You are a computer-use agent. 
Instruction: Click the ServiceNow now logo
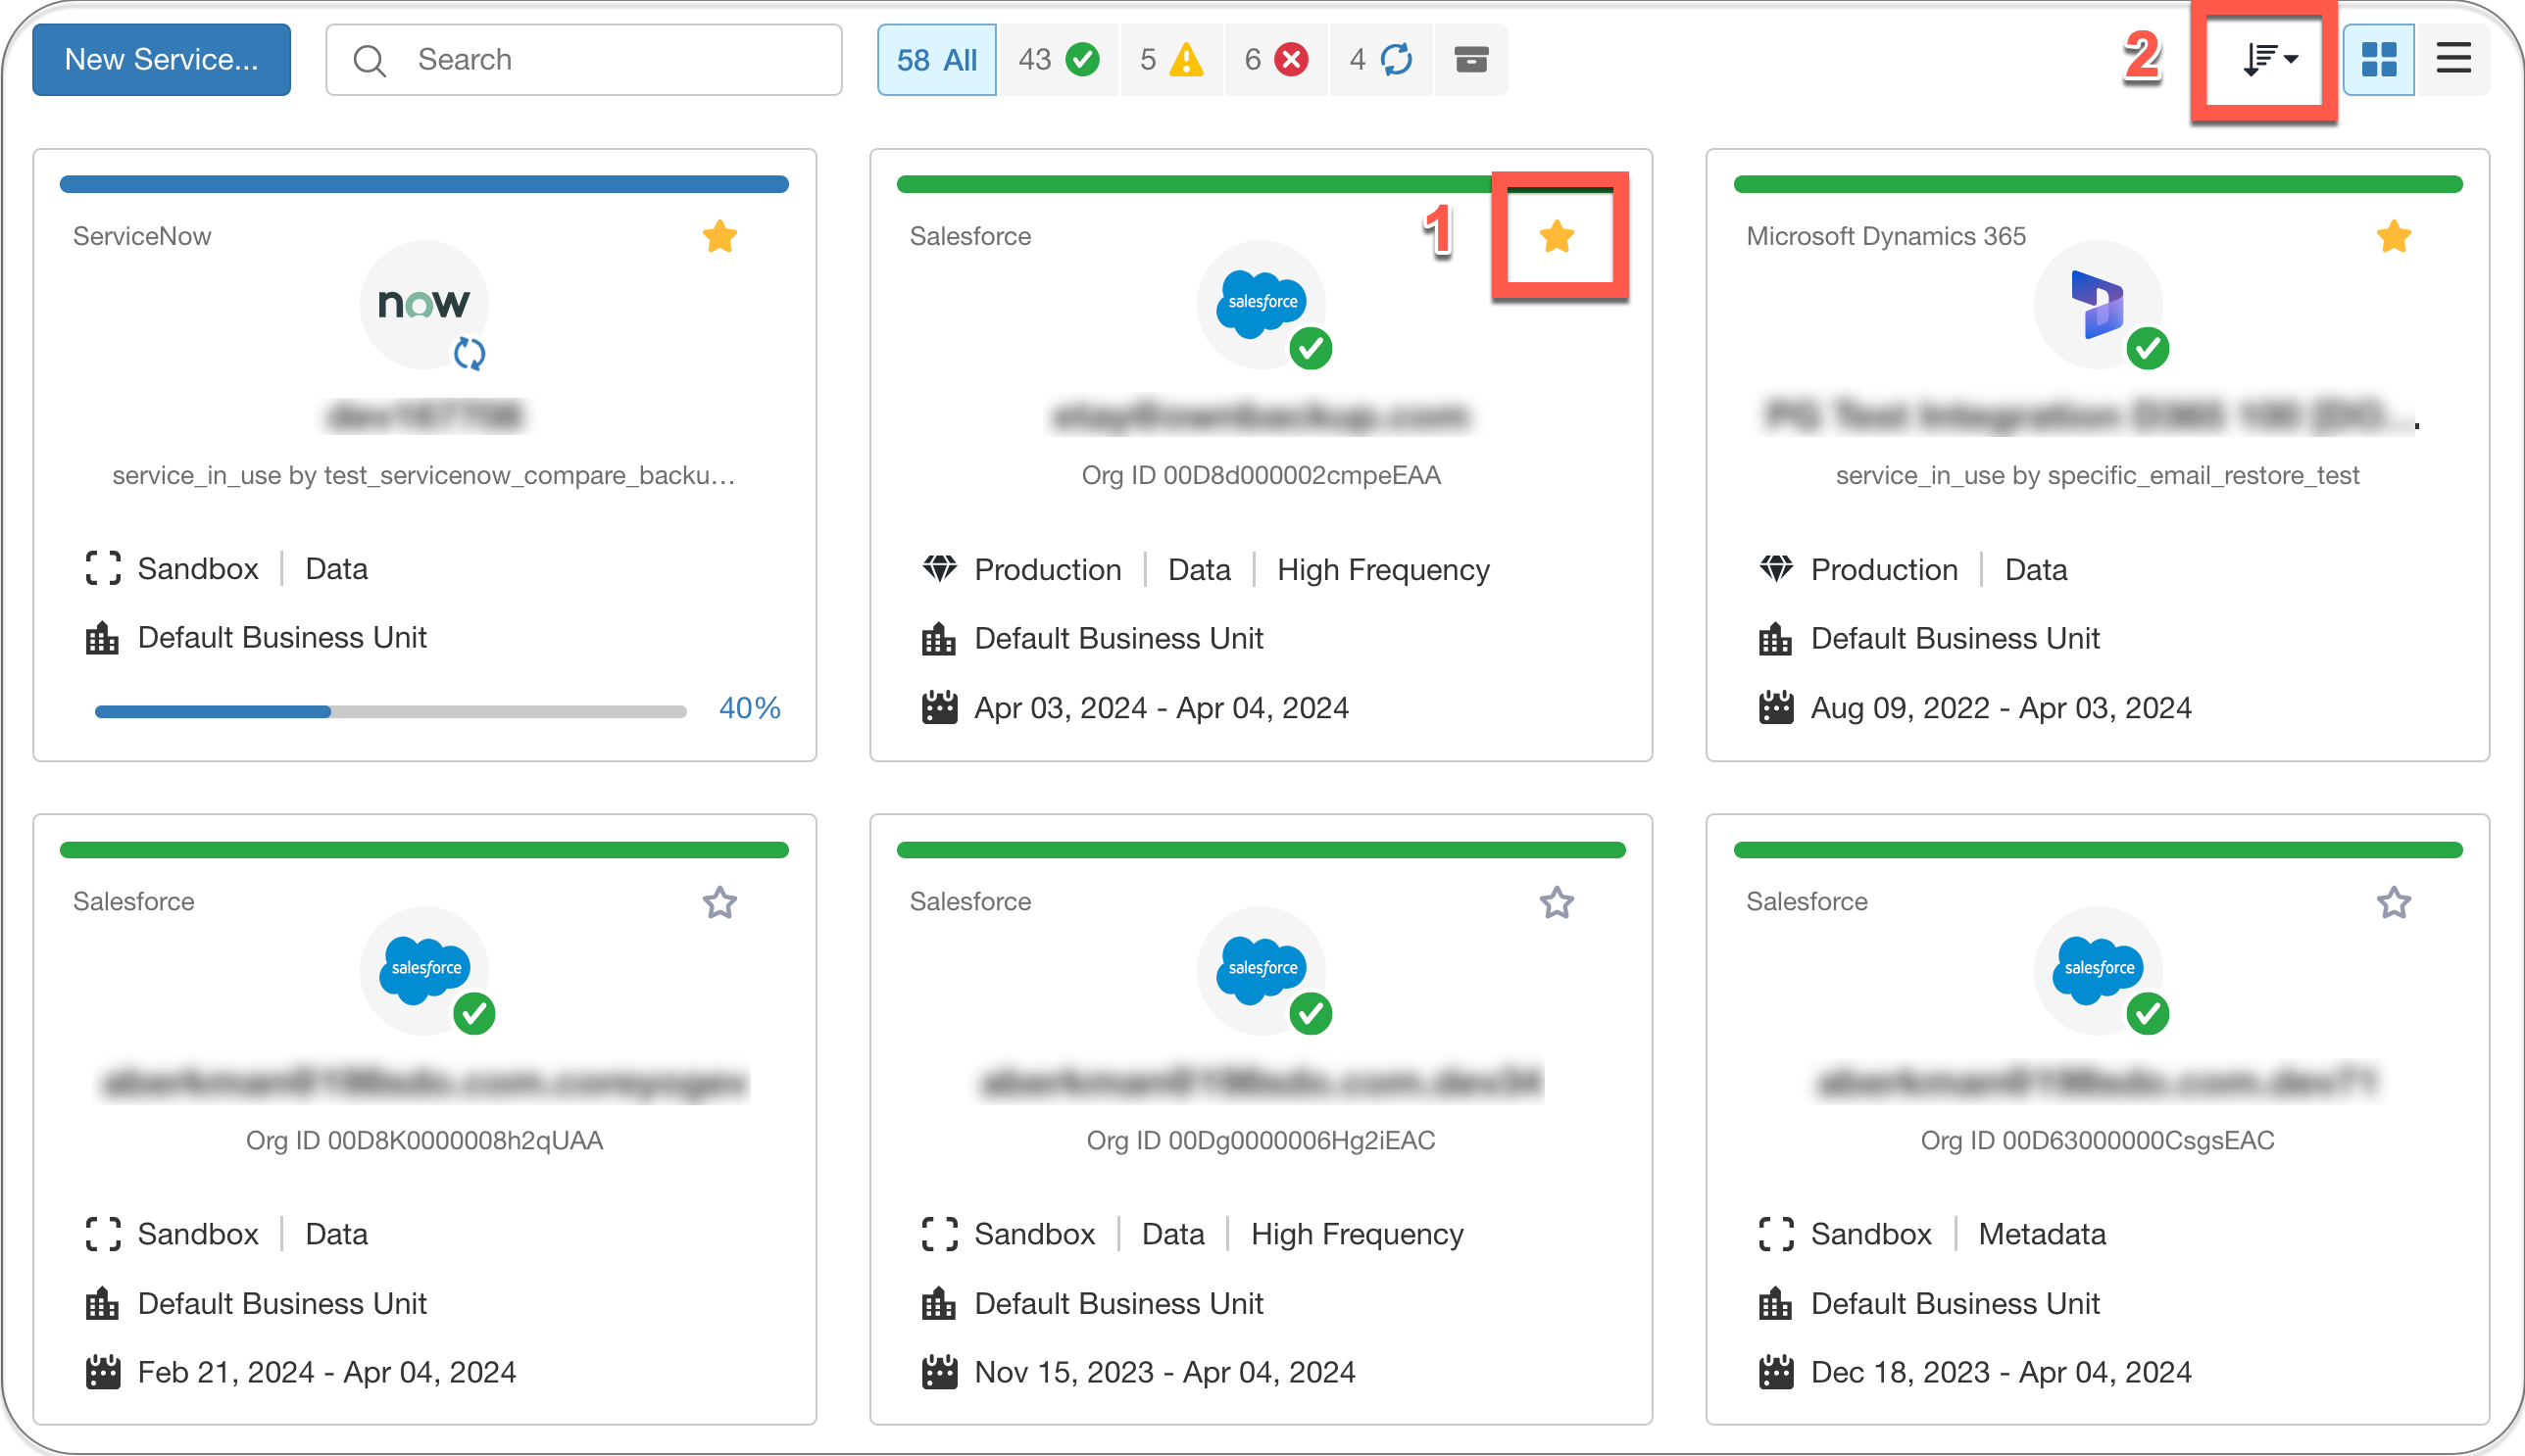pos(424,304)
